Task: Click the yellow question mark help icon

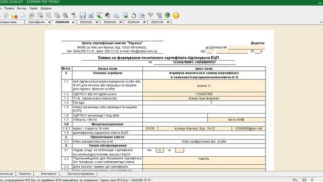Action: click(x=176, y=16)
